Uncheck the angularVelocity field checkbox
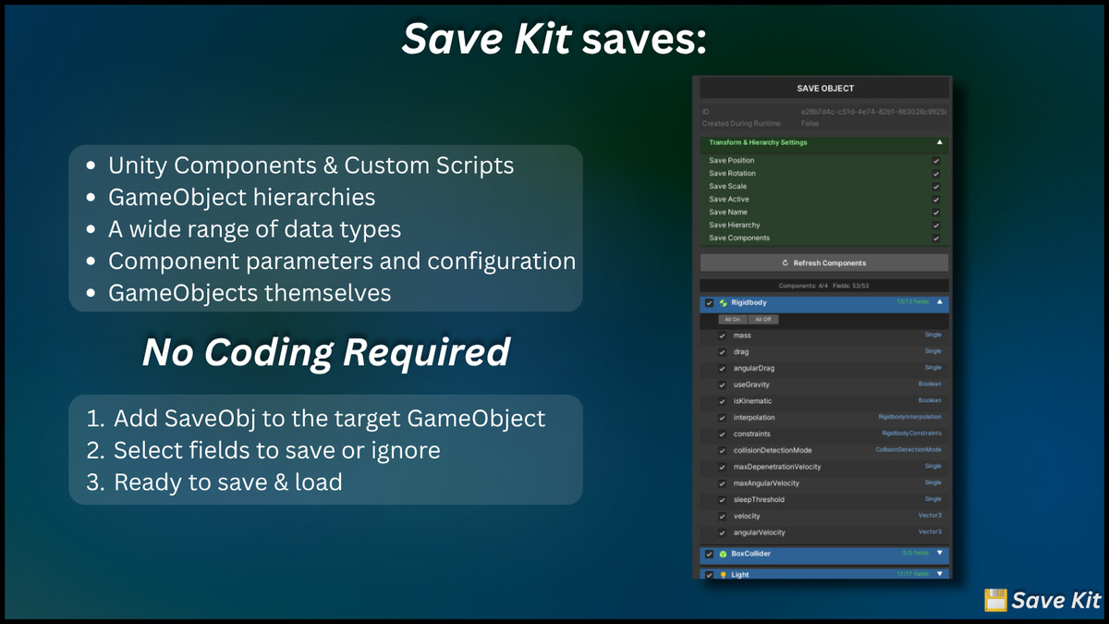This screenshot has height=624, width=1109. (722, 532)
